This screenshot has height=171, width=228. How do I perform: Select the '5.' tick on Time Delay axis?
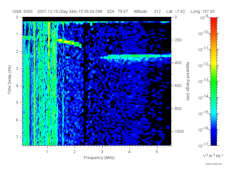point(18,103)
